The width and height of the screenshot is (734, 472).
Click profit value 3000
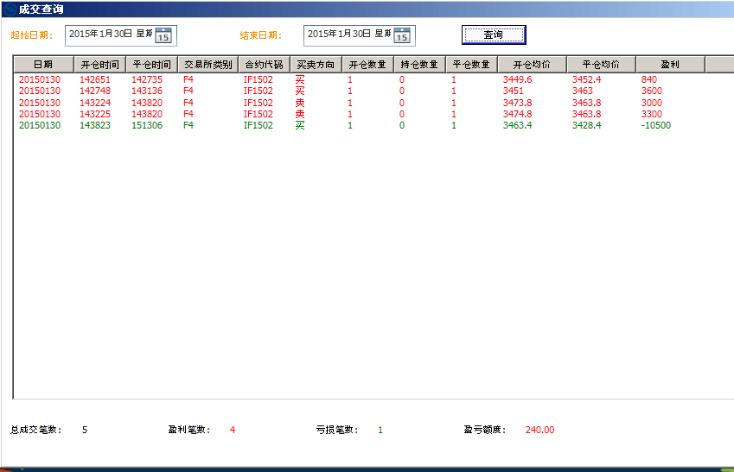(x=652, y=103)
